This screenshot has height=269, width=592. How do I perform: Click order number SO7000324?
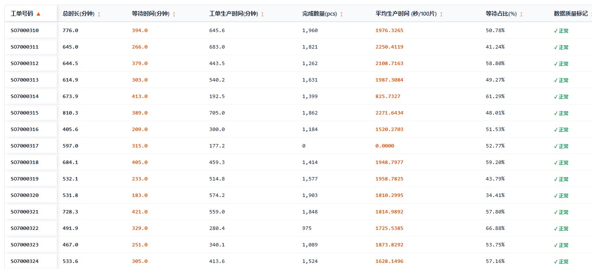click(25, 261)
